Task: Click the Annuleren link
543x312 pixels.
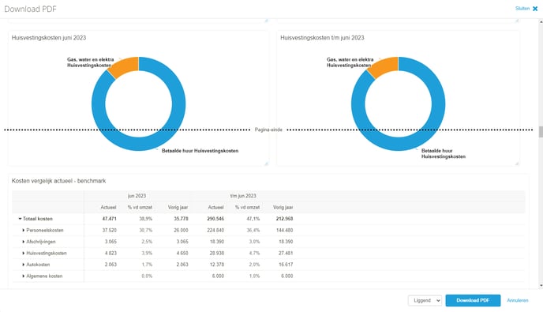Action: click(518, 301)
